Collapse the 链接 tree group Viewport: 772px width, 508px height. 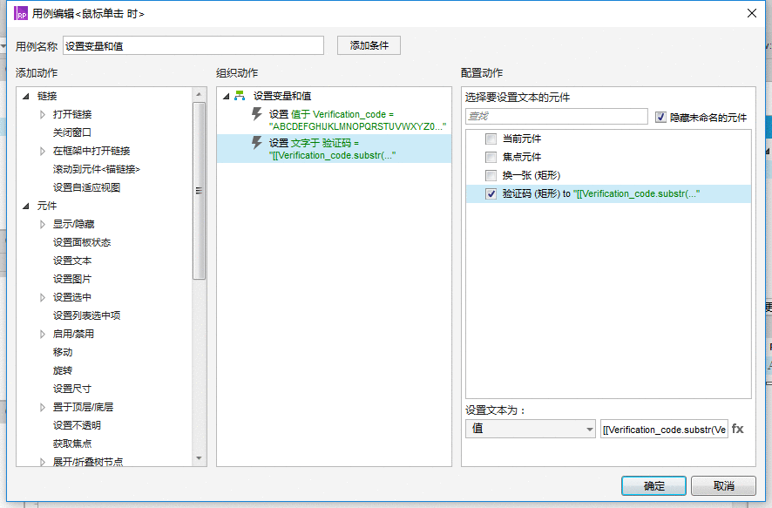pos(25,96)
